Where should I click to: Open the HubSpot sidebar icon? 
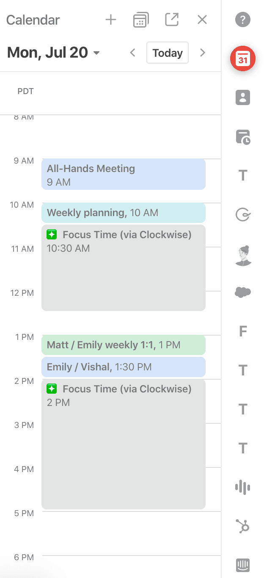(243, 526)
